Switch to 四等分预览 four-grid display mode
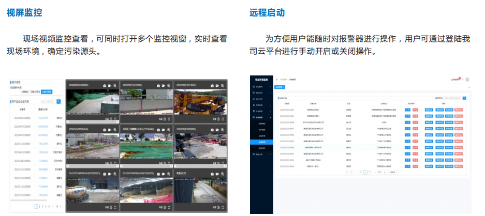The width and height of the screenshot is (485, 216). tap(35, 92)
